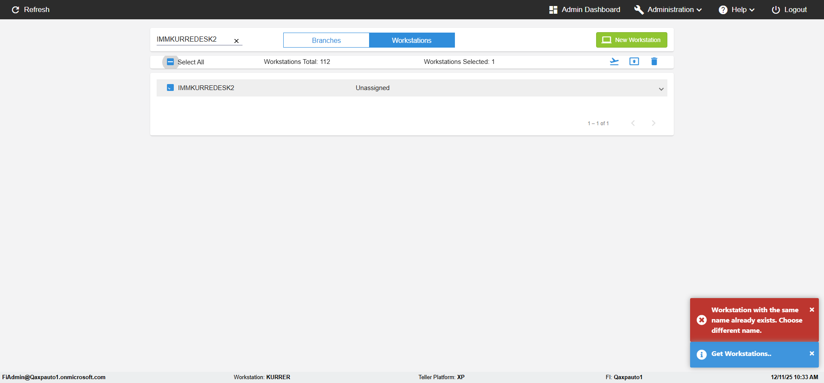Click the Teller Platform: XP status entry
This screenshot has height=383, width=824.
point(442,377)
